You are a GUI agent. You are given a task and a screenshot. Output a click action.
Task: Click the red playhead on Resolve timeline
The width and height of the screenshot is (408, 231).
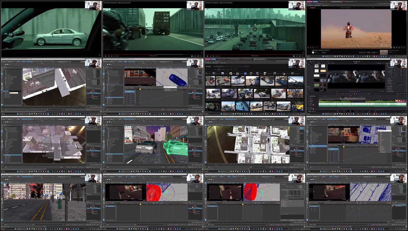tap(351, 95)
